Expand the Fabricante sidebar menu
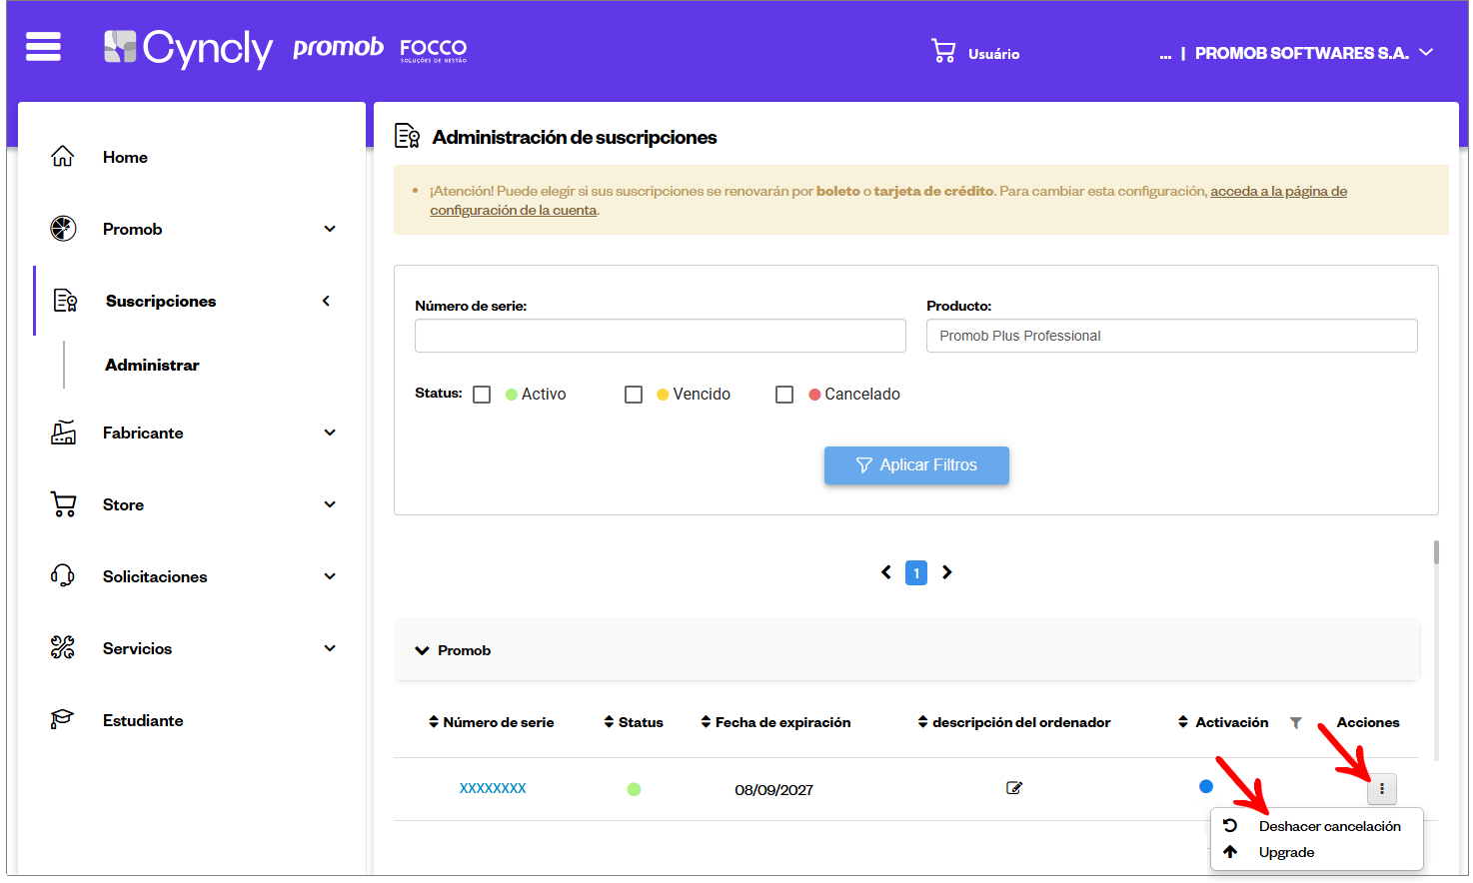Image resolution: width=1473 pixels, height=883 pixels. point(330,433)
